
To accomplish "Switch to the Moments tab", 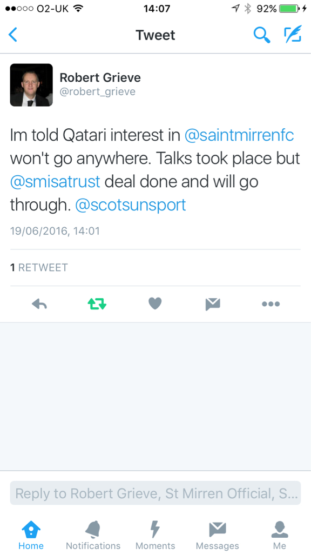I will pos(155,535).
